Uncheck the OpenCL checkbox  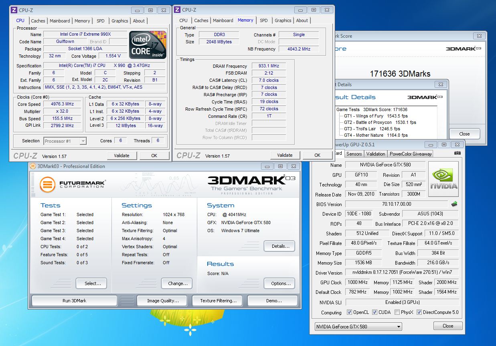pyautogui.click(x=350, y=312)
